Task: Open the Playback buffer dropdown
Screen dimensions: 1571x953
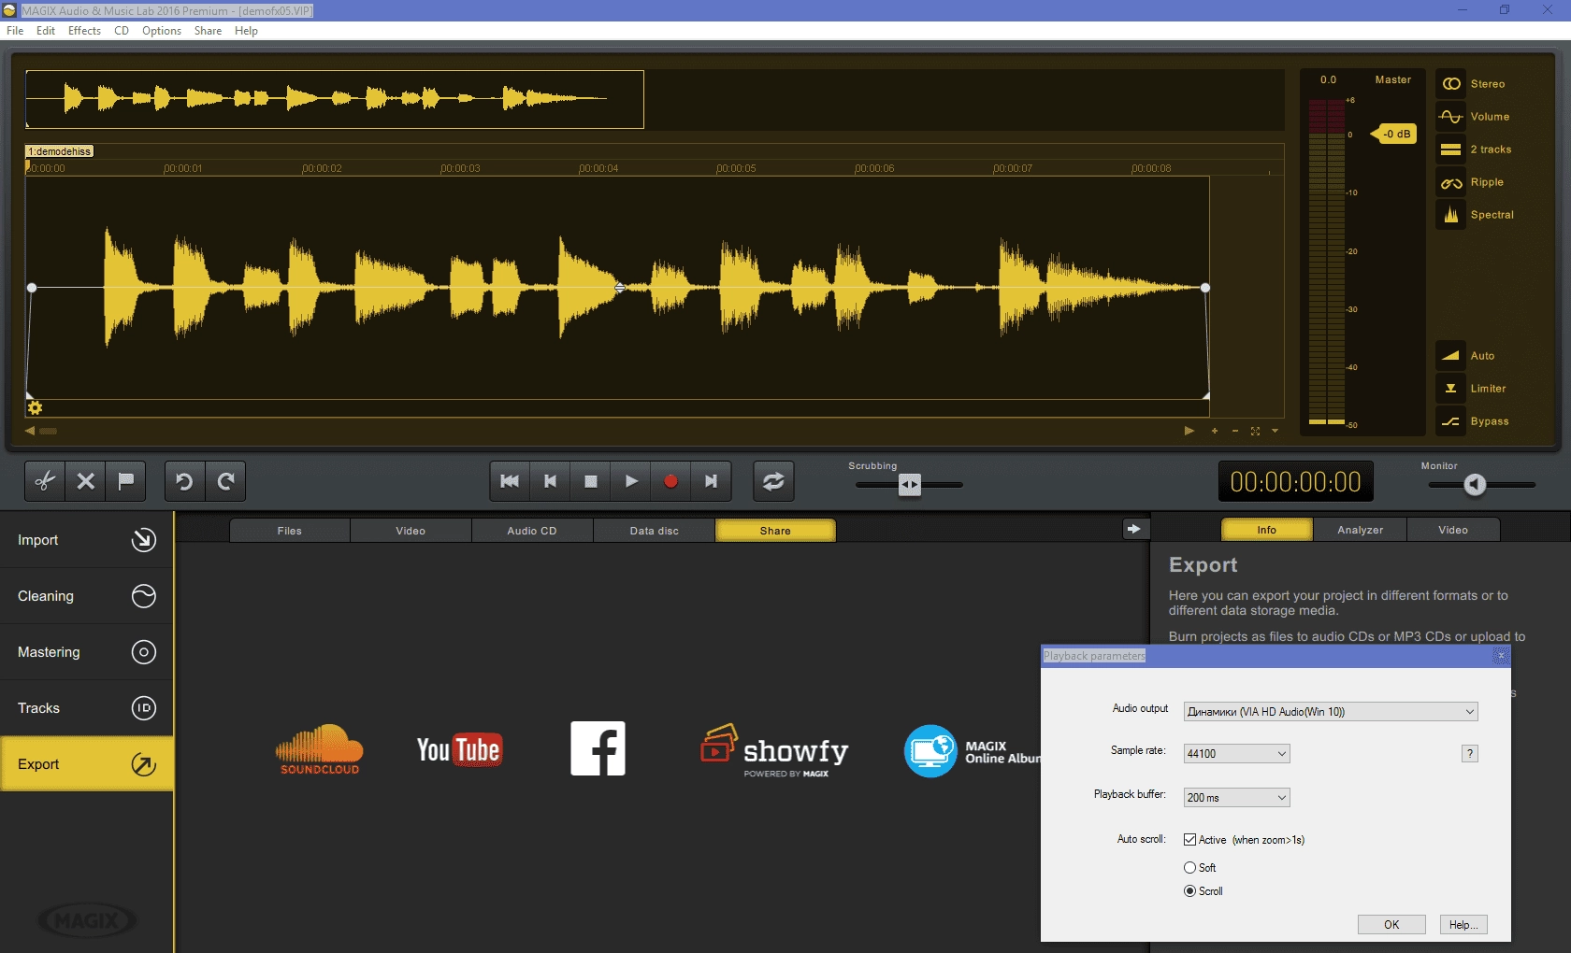Action: click(x=1237, y=798)
